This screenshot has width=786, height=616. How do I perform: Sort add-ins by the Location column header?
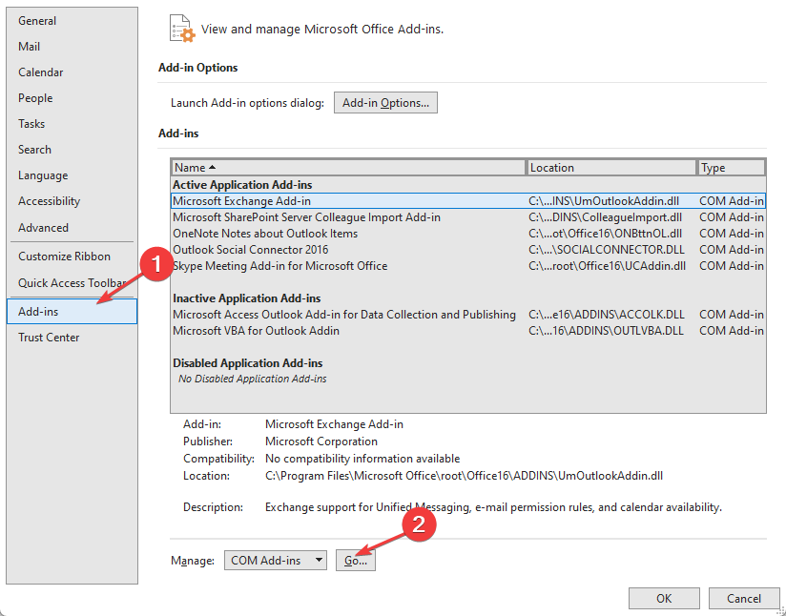click(611, 168)
